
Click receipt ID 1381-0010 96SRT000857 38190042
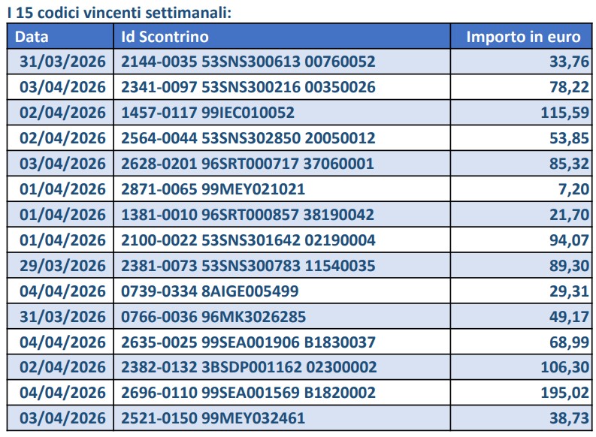coord(248,215)
